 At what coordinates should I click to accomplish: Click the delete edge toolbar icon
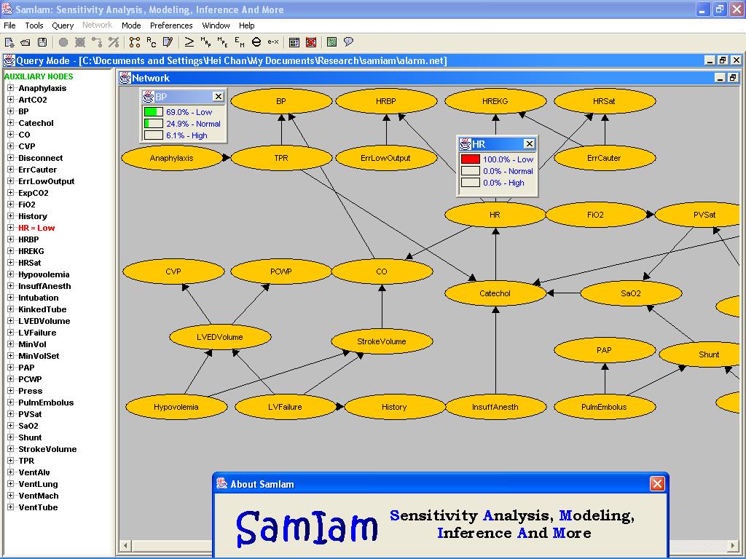point(114,42)
